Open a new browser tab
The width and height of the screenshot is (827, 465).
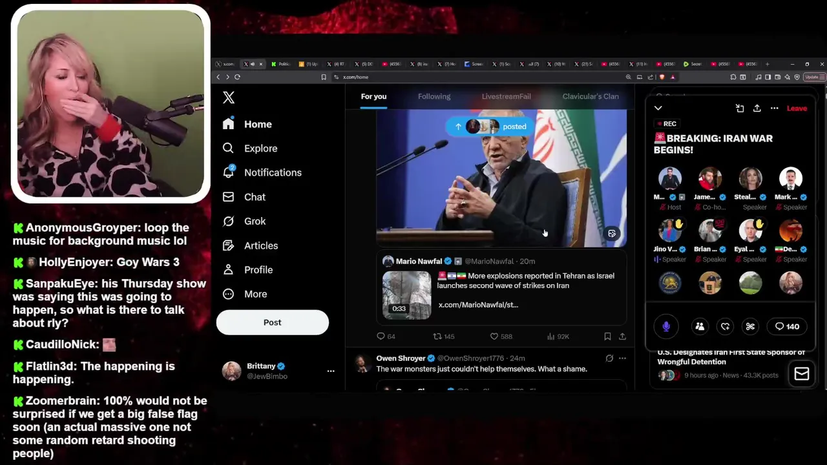pos(768,64)
